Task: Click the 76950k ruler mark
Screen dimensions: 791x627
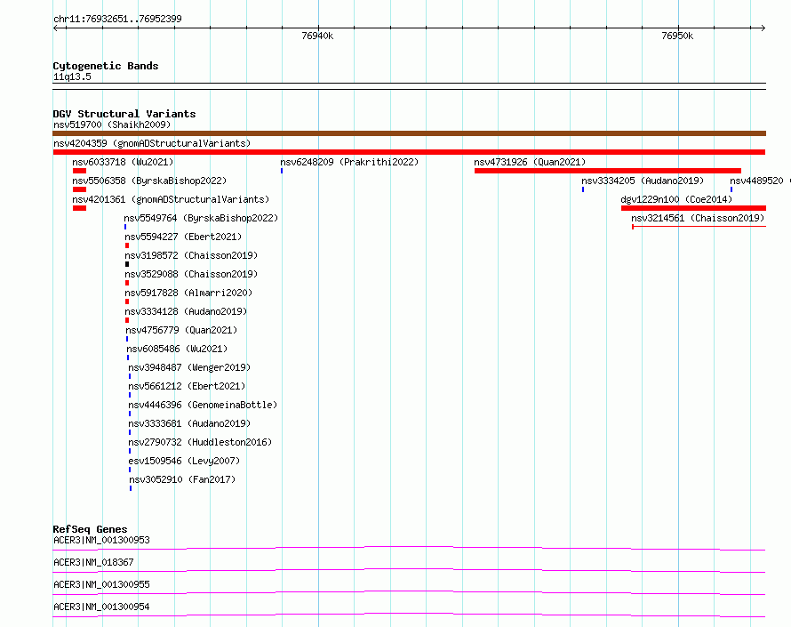Action: (677, 36)
